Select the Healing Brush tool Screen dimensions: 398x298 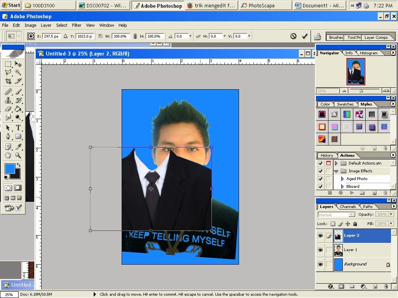point(8,92)
